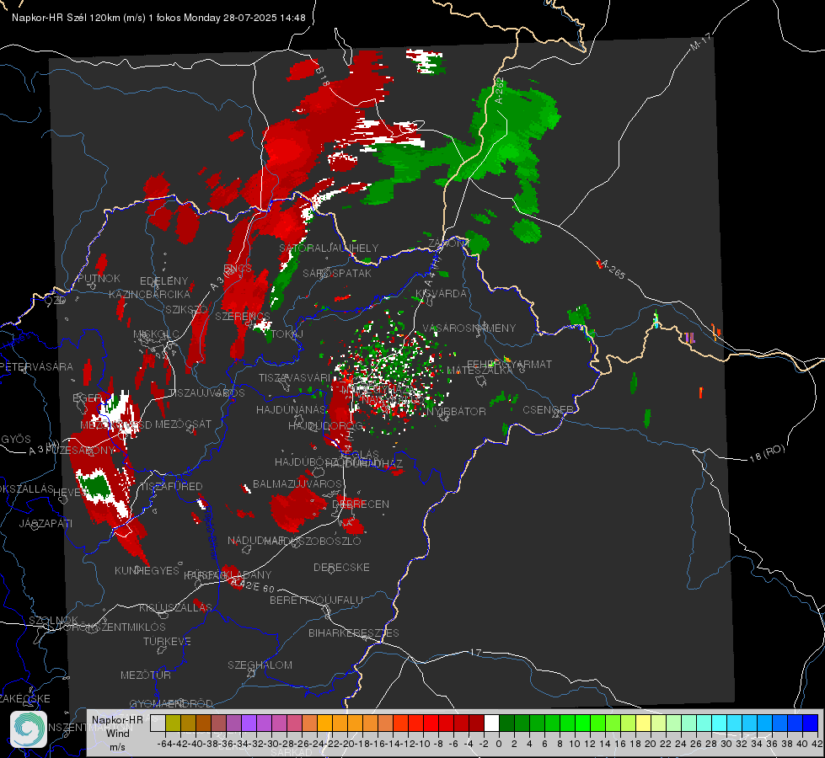Click the NÁDUDVAR city label

[255, 541]
